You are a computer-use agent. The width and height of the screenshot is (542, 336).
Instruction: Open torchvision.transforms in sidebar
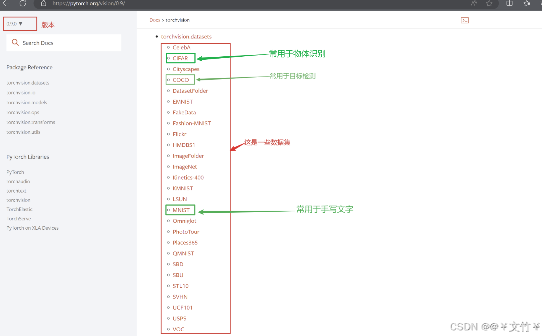(x=31, y=122)
